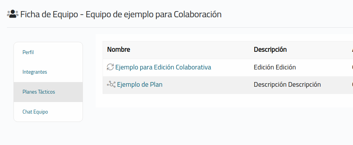Click empty space in Edición Colaborativa row
This screenshot has height=145, width=353.
coord(232,67)
